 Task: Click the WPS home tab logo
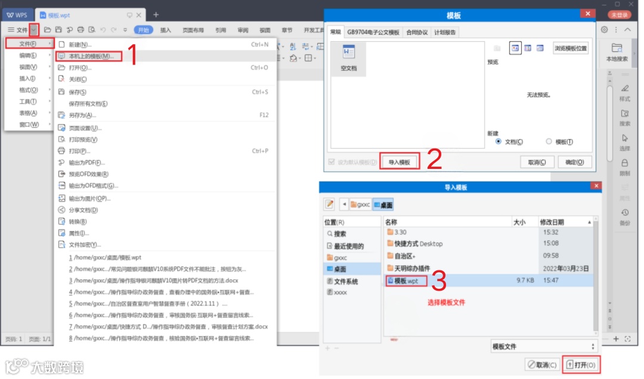[17, 15]
